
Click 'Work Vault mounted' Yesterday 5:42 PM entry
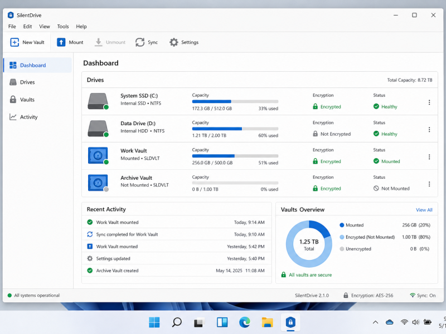pos(176,246)
